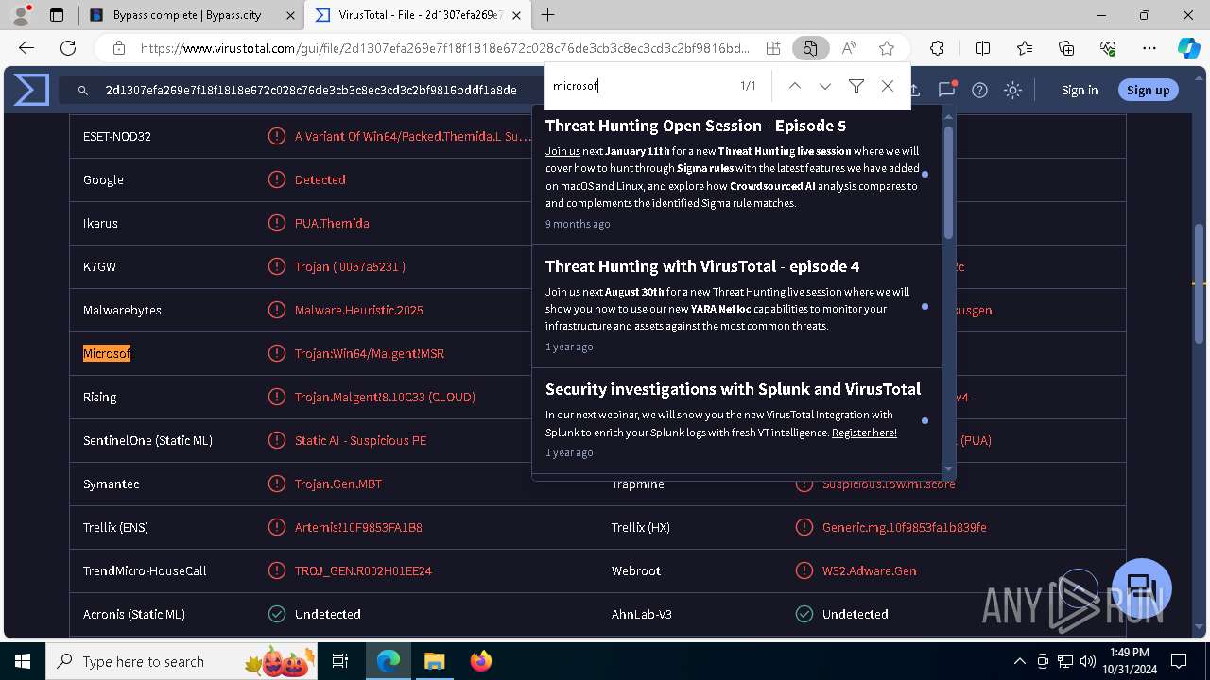Image resolution: width=1210 pixels, height=680 pixels.
Task: Open File Explorer from the taskbar
Action: [x=434, y=661]
